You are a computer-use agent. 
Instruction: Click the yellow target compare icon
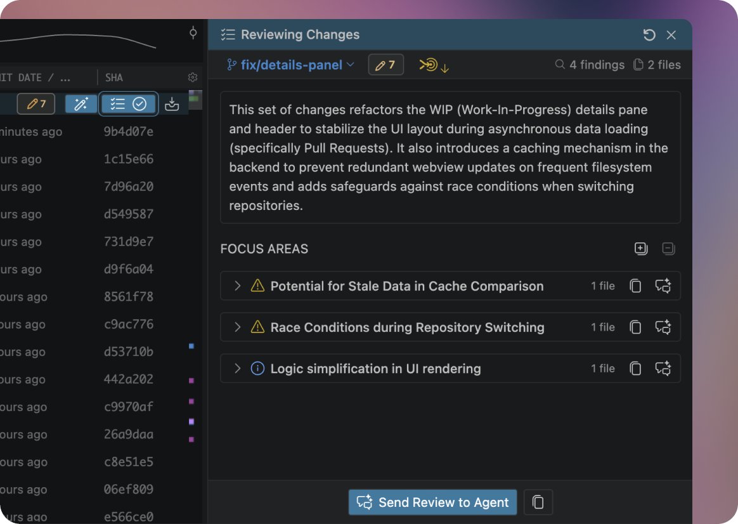pyautogui.click(x=434, y=65)
